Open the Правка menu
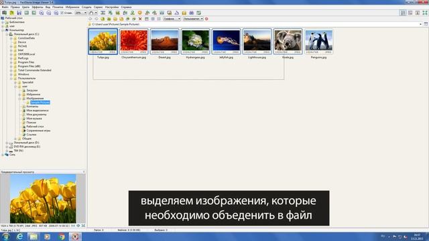Screen dimensions: 429x241 [x=15, y=7]
